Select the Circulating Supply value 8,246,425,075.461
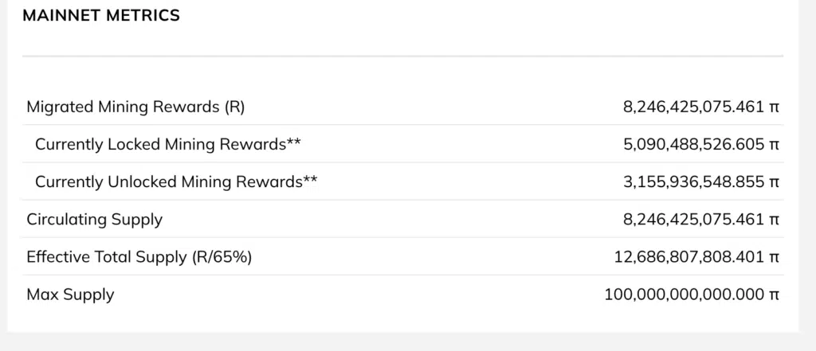This screenshot has width=816, height=351. pyautogui.click(x=693, y=220)
